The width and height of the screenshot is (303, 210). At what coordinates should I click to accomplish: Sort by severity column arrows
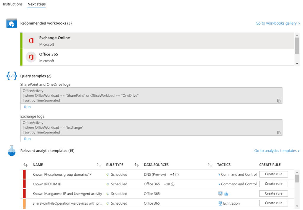click(x=25, y=165)
